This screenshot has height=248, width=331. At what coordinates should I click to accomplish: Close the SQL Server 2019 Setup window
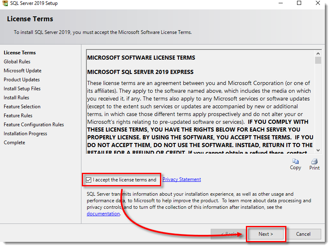coord(317,3)
